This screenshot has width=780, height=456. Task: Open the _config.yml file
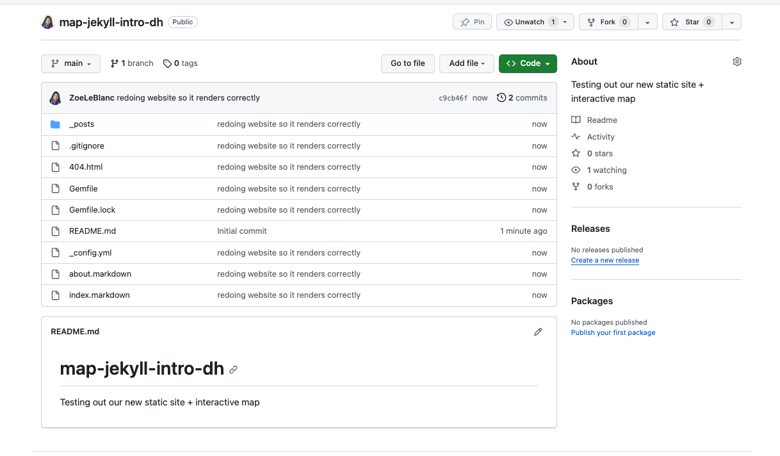(x=90, y=253)
